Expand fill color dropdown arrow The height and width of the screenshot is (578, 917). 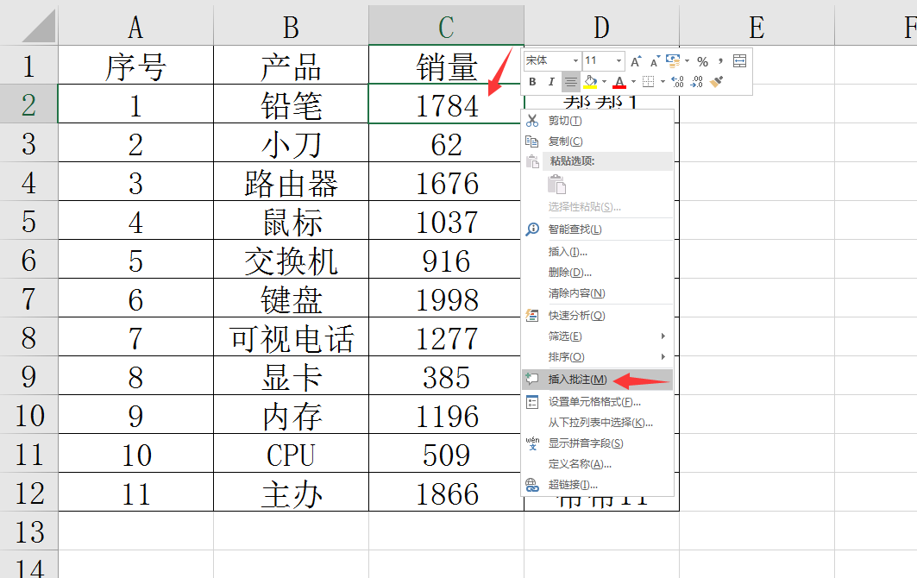point(604,82)
